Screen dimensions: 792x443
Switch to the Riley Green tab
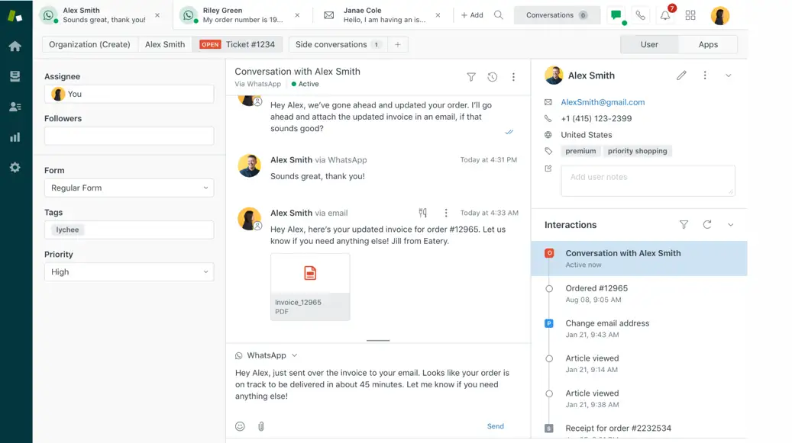point(242,15)
